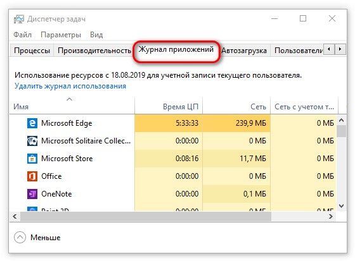Viewport: 355px width, 261px height.
Task: Click the OneNote app icon
Action: tap(32, 194)
